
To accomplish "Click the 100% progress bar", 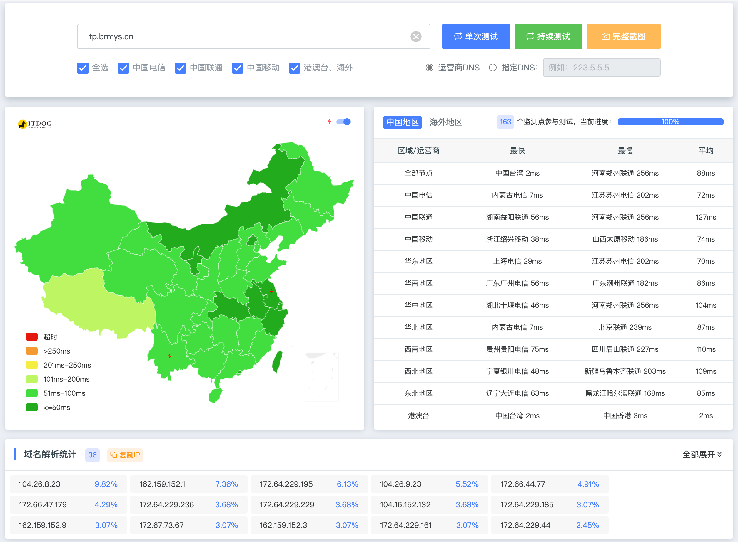I will point(670,122).
